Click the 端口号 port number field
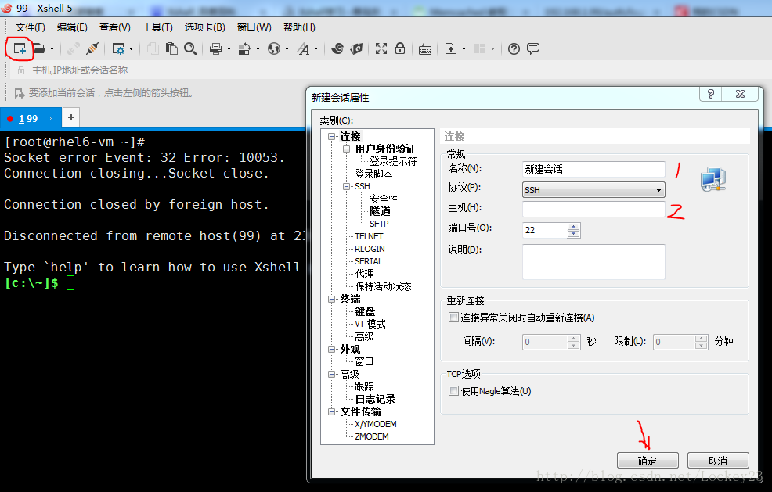 (544, 230)
